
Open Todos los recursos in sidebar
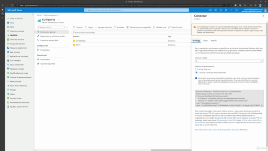click(x=15, y=39)
